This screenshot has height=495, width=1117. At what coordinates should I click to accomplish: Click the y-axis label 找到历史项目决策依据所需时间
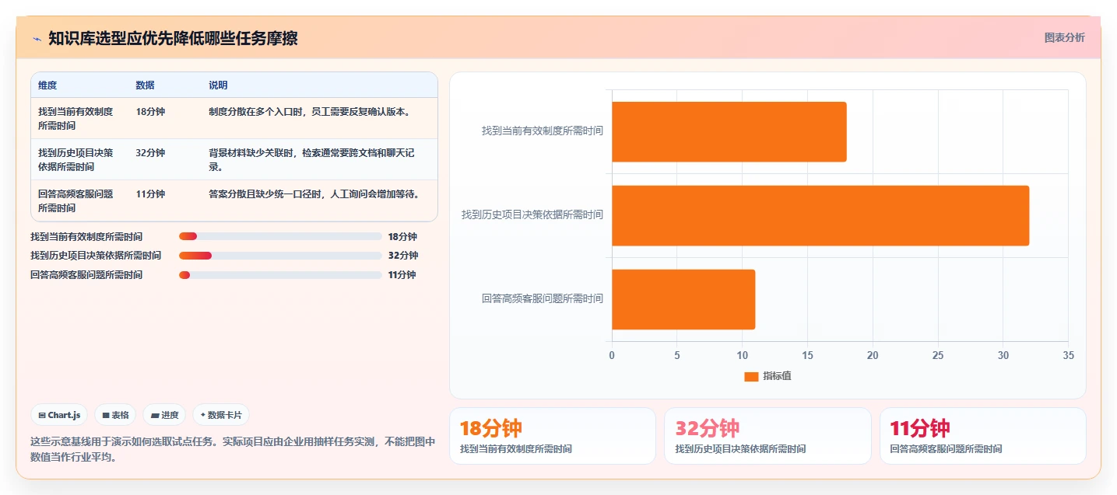(532, 214)
